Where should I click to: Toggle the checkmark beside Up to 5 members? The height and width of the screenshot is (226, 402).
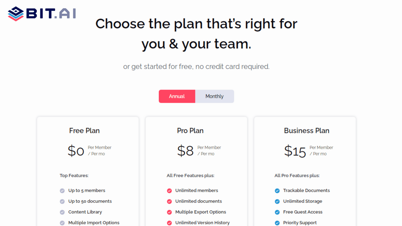62,190
